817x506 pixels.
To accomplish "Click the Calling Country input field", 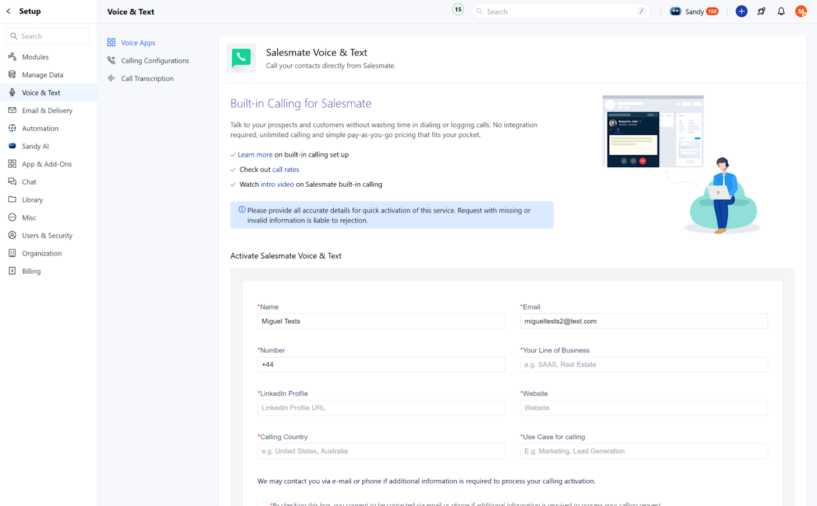I will tap(381, 451).
